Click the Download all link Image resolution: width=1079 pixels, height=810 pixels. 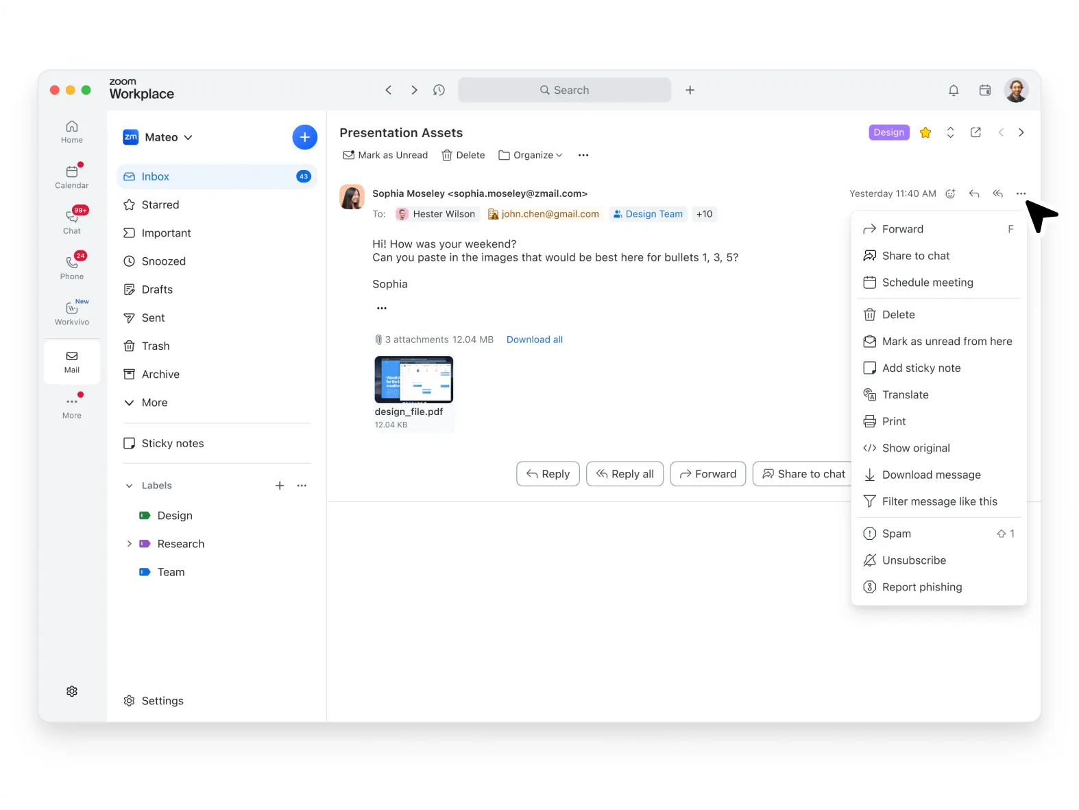click(x=534, y=340)
